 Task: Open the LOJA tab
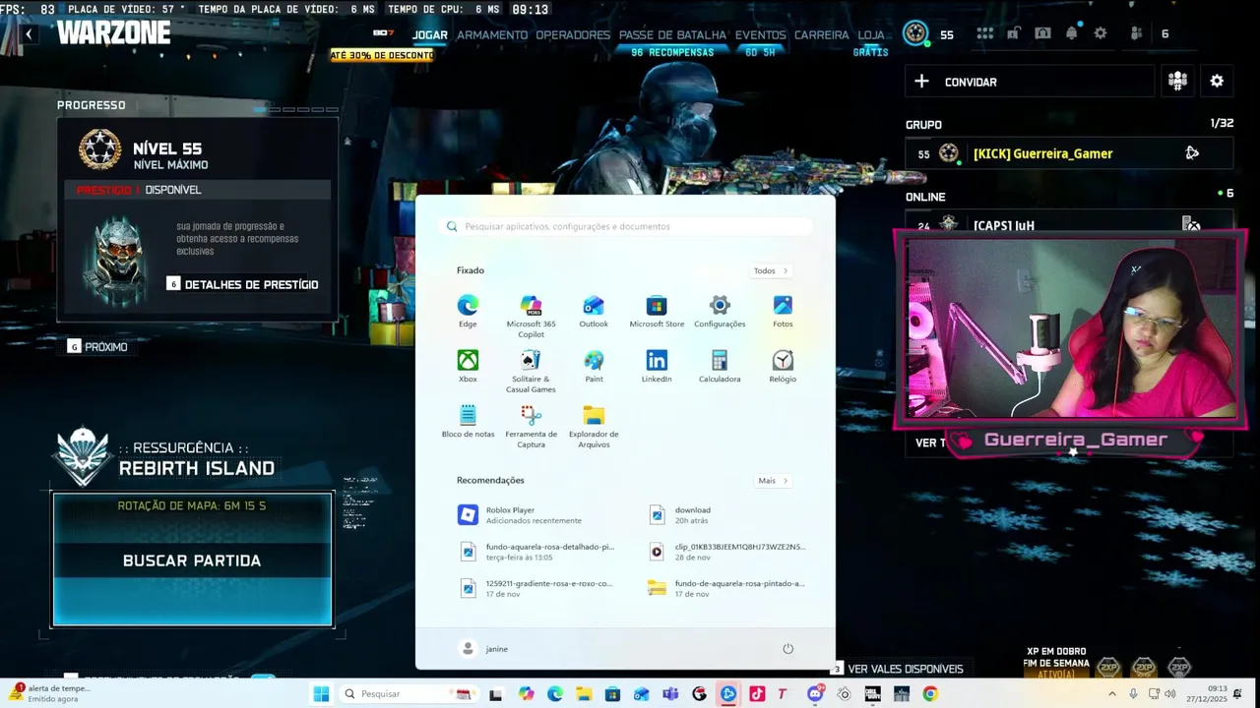pos(871,34)
